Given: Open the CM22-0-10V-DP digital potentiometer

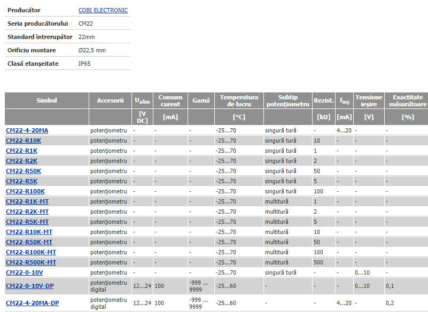Looking at the screenshot, I should (29, 286).
